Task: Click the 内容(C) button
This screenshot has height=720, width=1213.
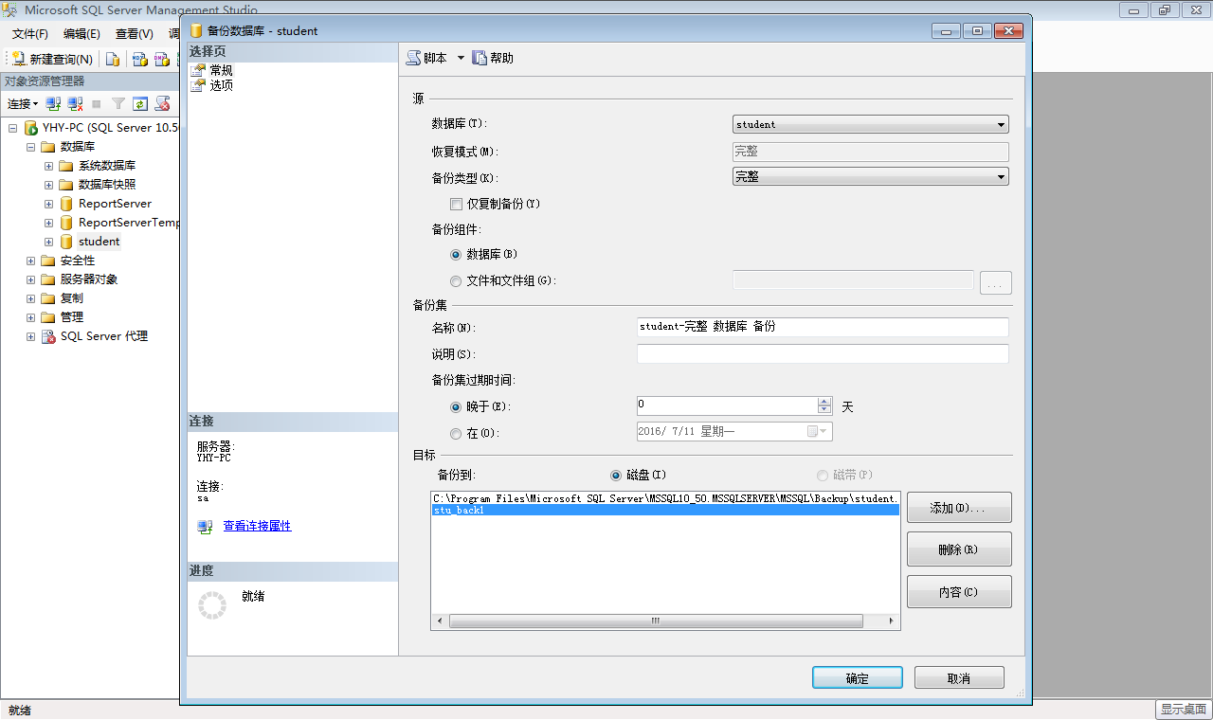Action: pos(959,592)
